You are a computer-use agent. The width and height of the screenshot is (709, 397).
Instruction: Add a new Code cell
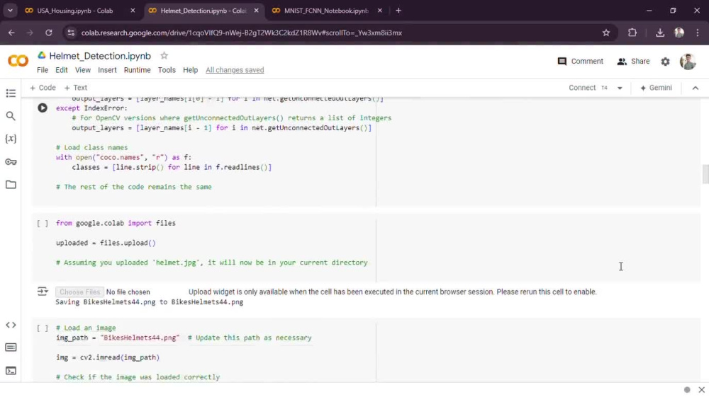point(43,88)
